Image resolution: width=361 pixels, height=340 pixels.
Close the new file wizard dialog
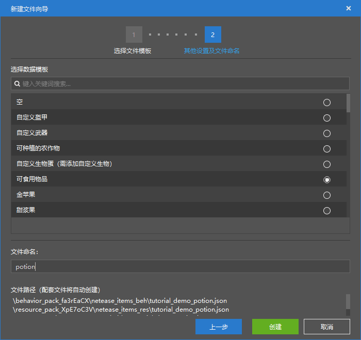349,8
